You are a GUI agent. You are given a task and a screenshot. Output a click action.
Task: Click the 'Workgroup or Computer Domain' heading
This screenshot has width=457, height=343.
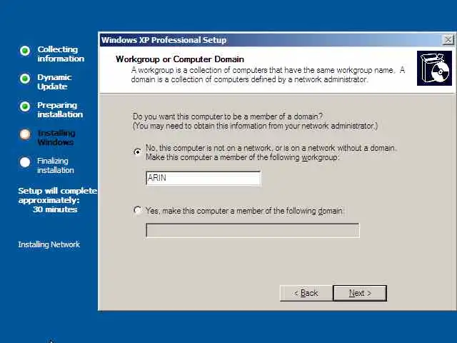click(180, 59)
